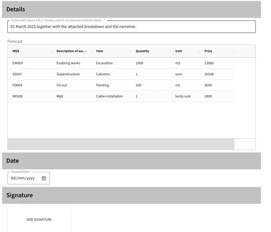Screen dimensions: 271x232
Task: Select the Cable installation item cell
Action: coord(109,96)
